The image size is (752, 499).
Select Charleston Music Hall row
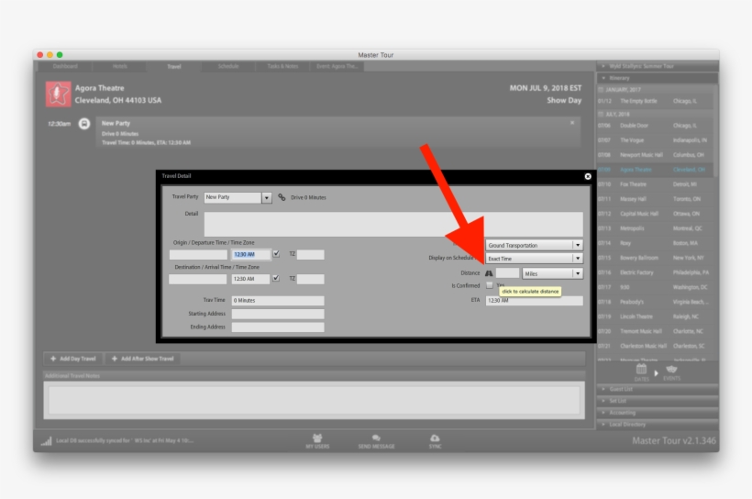coord(655,346)
